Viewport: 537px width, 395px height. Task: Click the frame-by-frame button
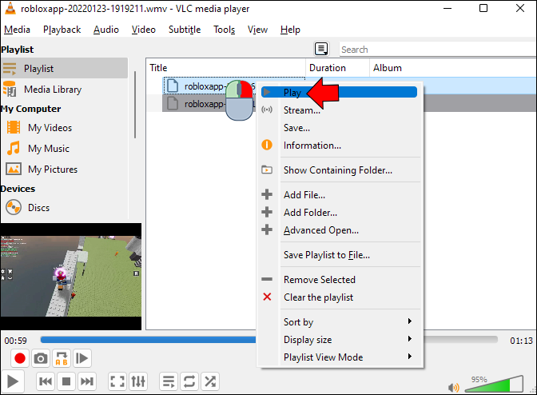coord(82,358)
